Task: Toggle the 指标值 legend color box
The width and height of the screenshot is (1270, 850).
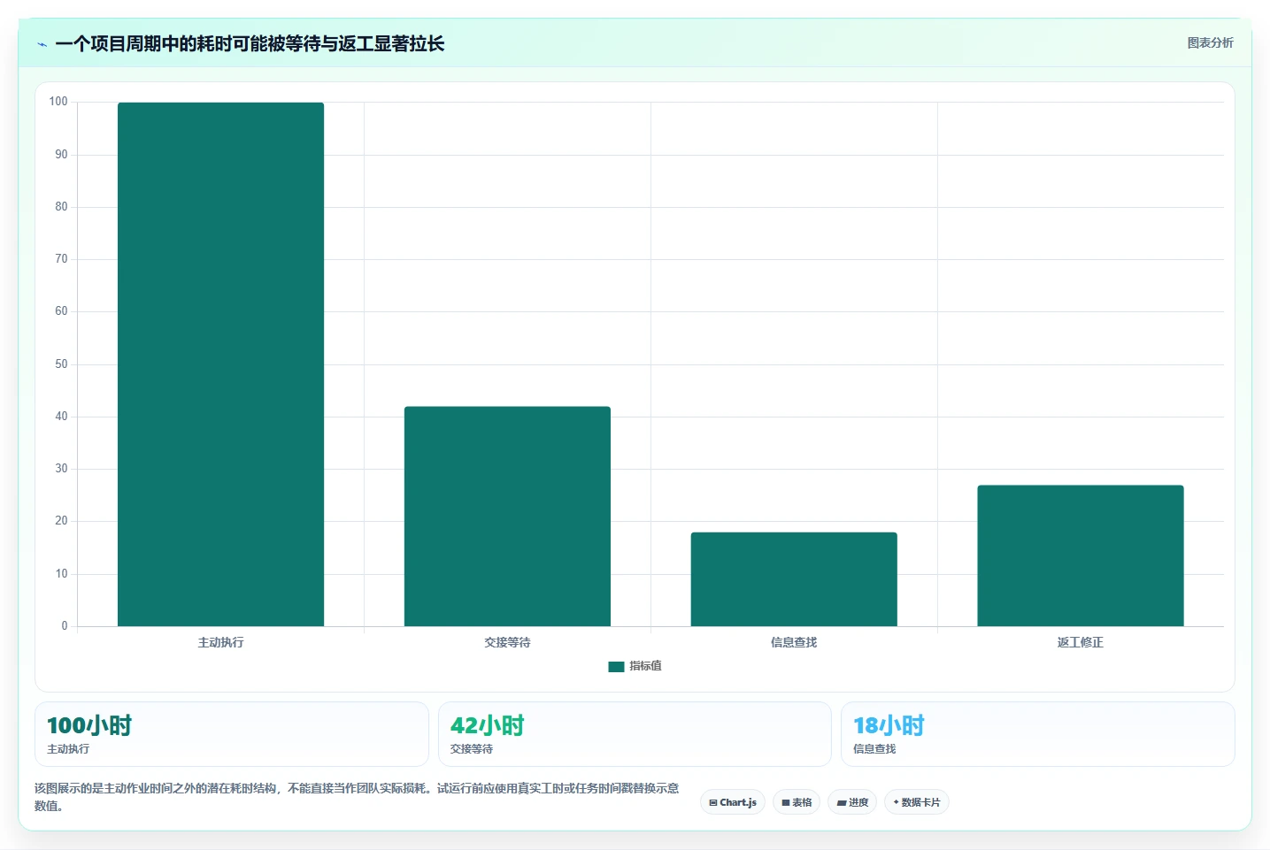Action: pyautogui.click(x=616, y=667)
